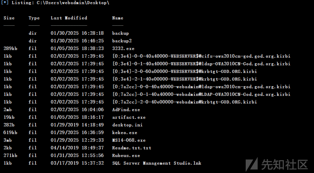Select the Readme.txt.txt file
The height and width of the screenshot is (173, 314).
coord(132,148)
